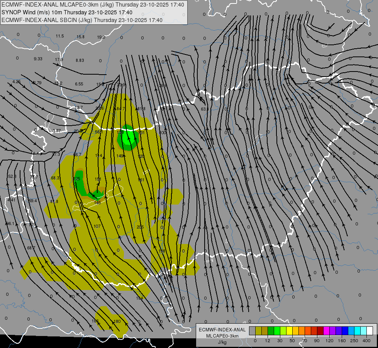
Task: Click the map value 145
Action: 98,203
